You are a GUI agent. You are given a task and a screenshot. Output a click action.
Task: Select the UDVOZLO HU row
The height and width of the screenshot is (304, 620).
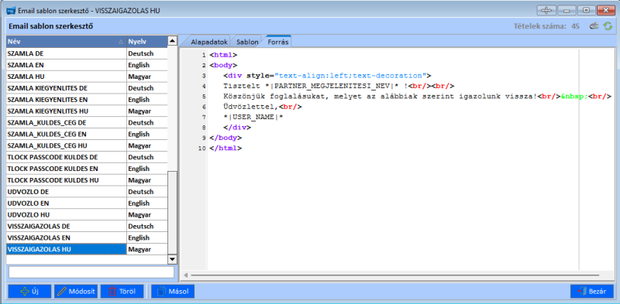pyautogui.click(x=87, y=215)
